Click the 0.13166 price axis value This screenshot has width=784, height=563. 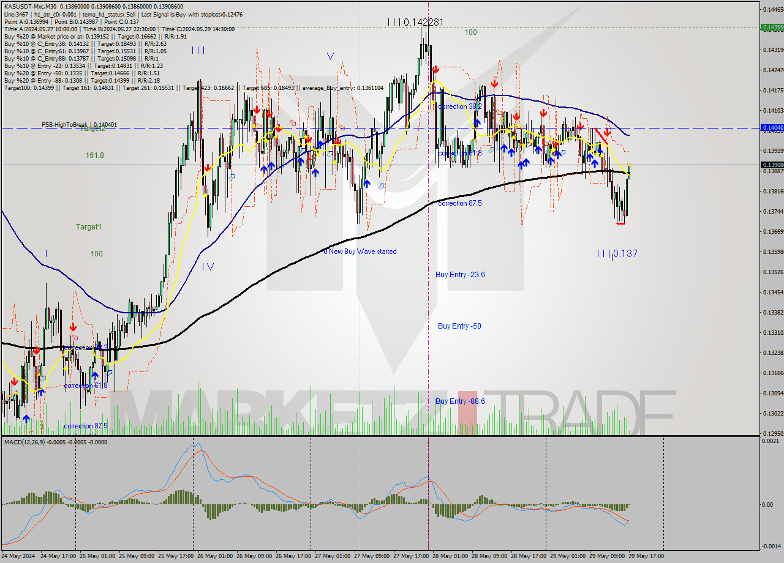click(772, 373)
